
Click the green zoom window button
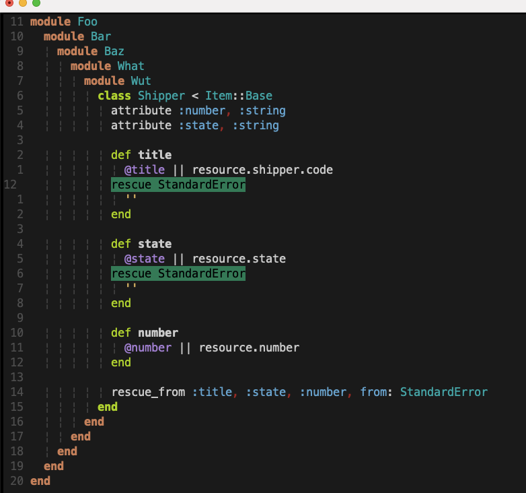coord(36,3)
